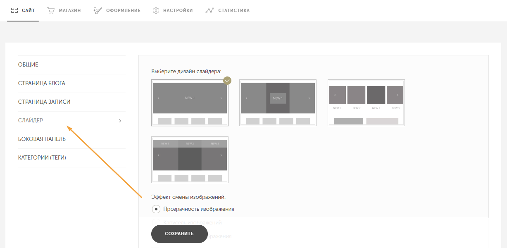
Task: Go to the Настройки tab
Action: (x=173, y=10)
